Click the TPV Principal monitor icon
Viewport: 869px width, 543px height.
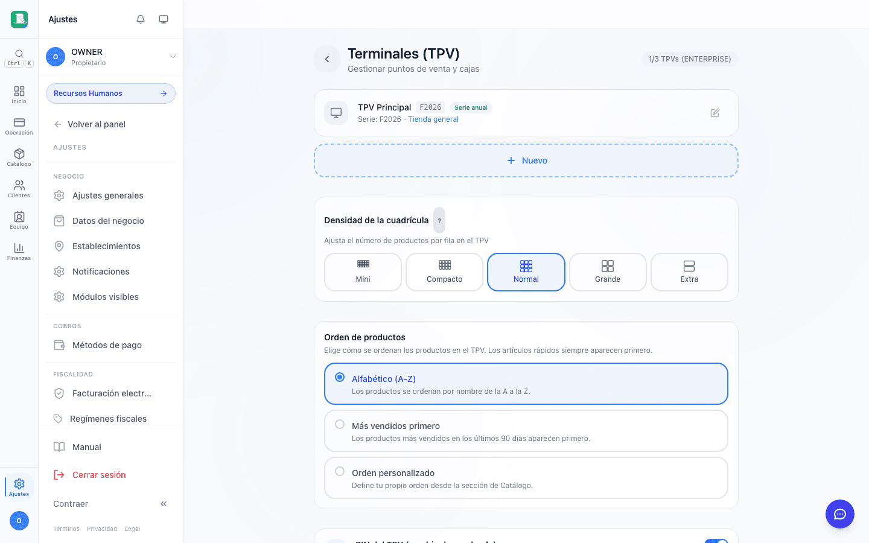point(336,113)
